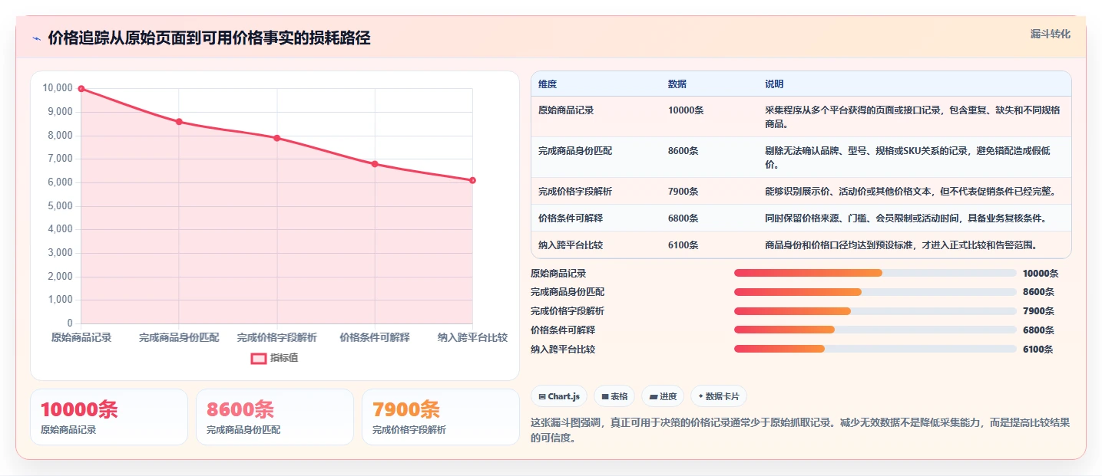Open the 8600条 完成商品身份匹配 data card
Image resolution: width=1102 pixels, height=476 pixels.
click(275, 417)
